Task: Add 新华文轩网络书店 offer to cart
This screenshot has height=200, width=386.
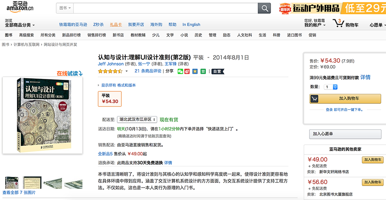Action: tap(372, 160)
